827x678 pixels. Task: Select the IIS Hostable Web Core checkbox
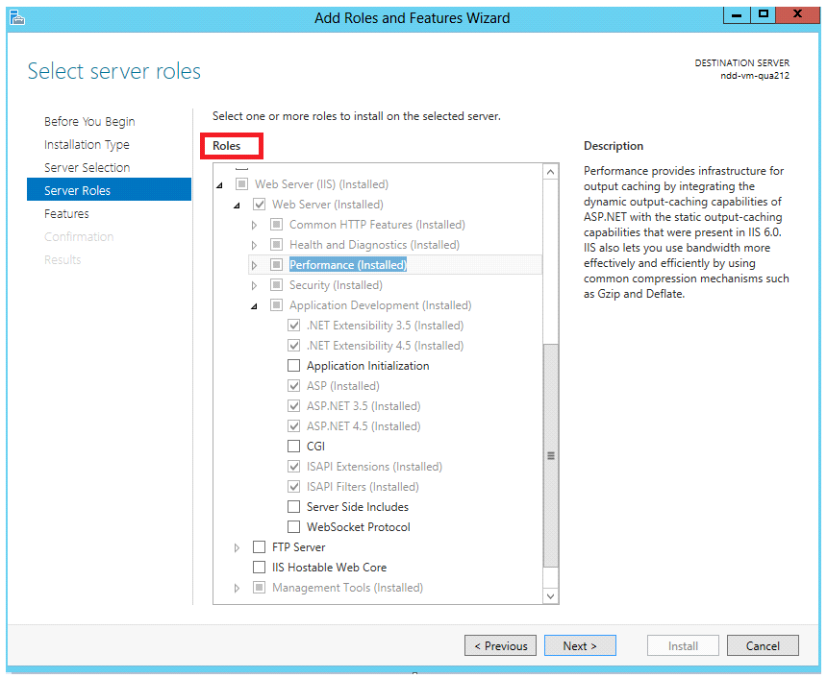click(x=259, y=568)
